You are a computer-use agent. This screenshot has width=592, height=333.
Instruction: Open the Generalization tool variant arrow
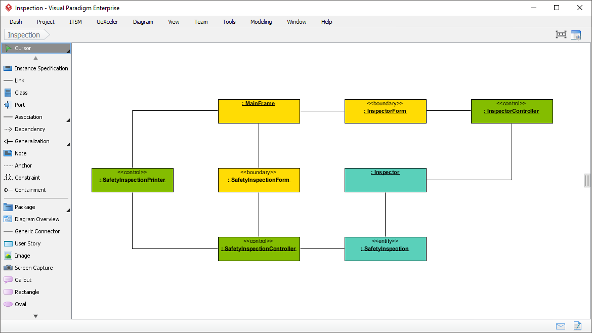(x=67, y=145)
